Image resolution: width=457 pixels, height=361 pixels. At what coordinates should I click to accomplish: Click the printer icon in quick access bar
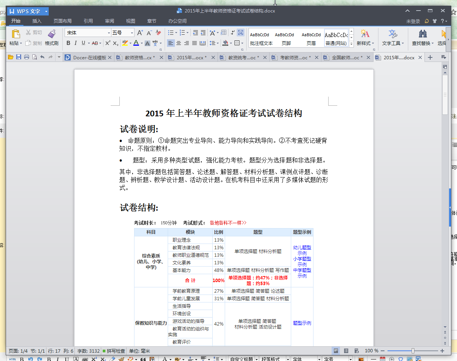26,57
